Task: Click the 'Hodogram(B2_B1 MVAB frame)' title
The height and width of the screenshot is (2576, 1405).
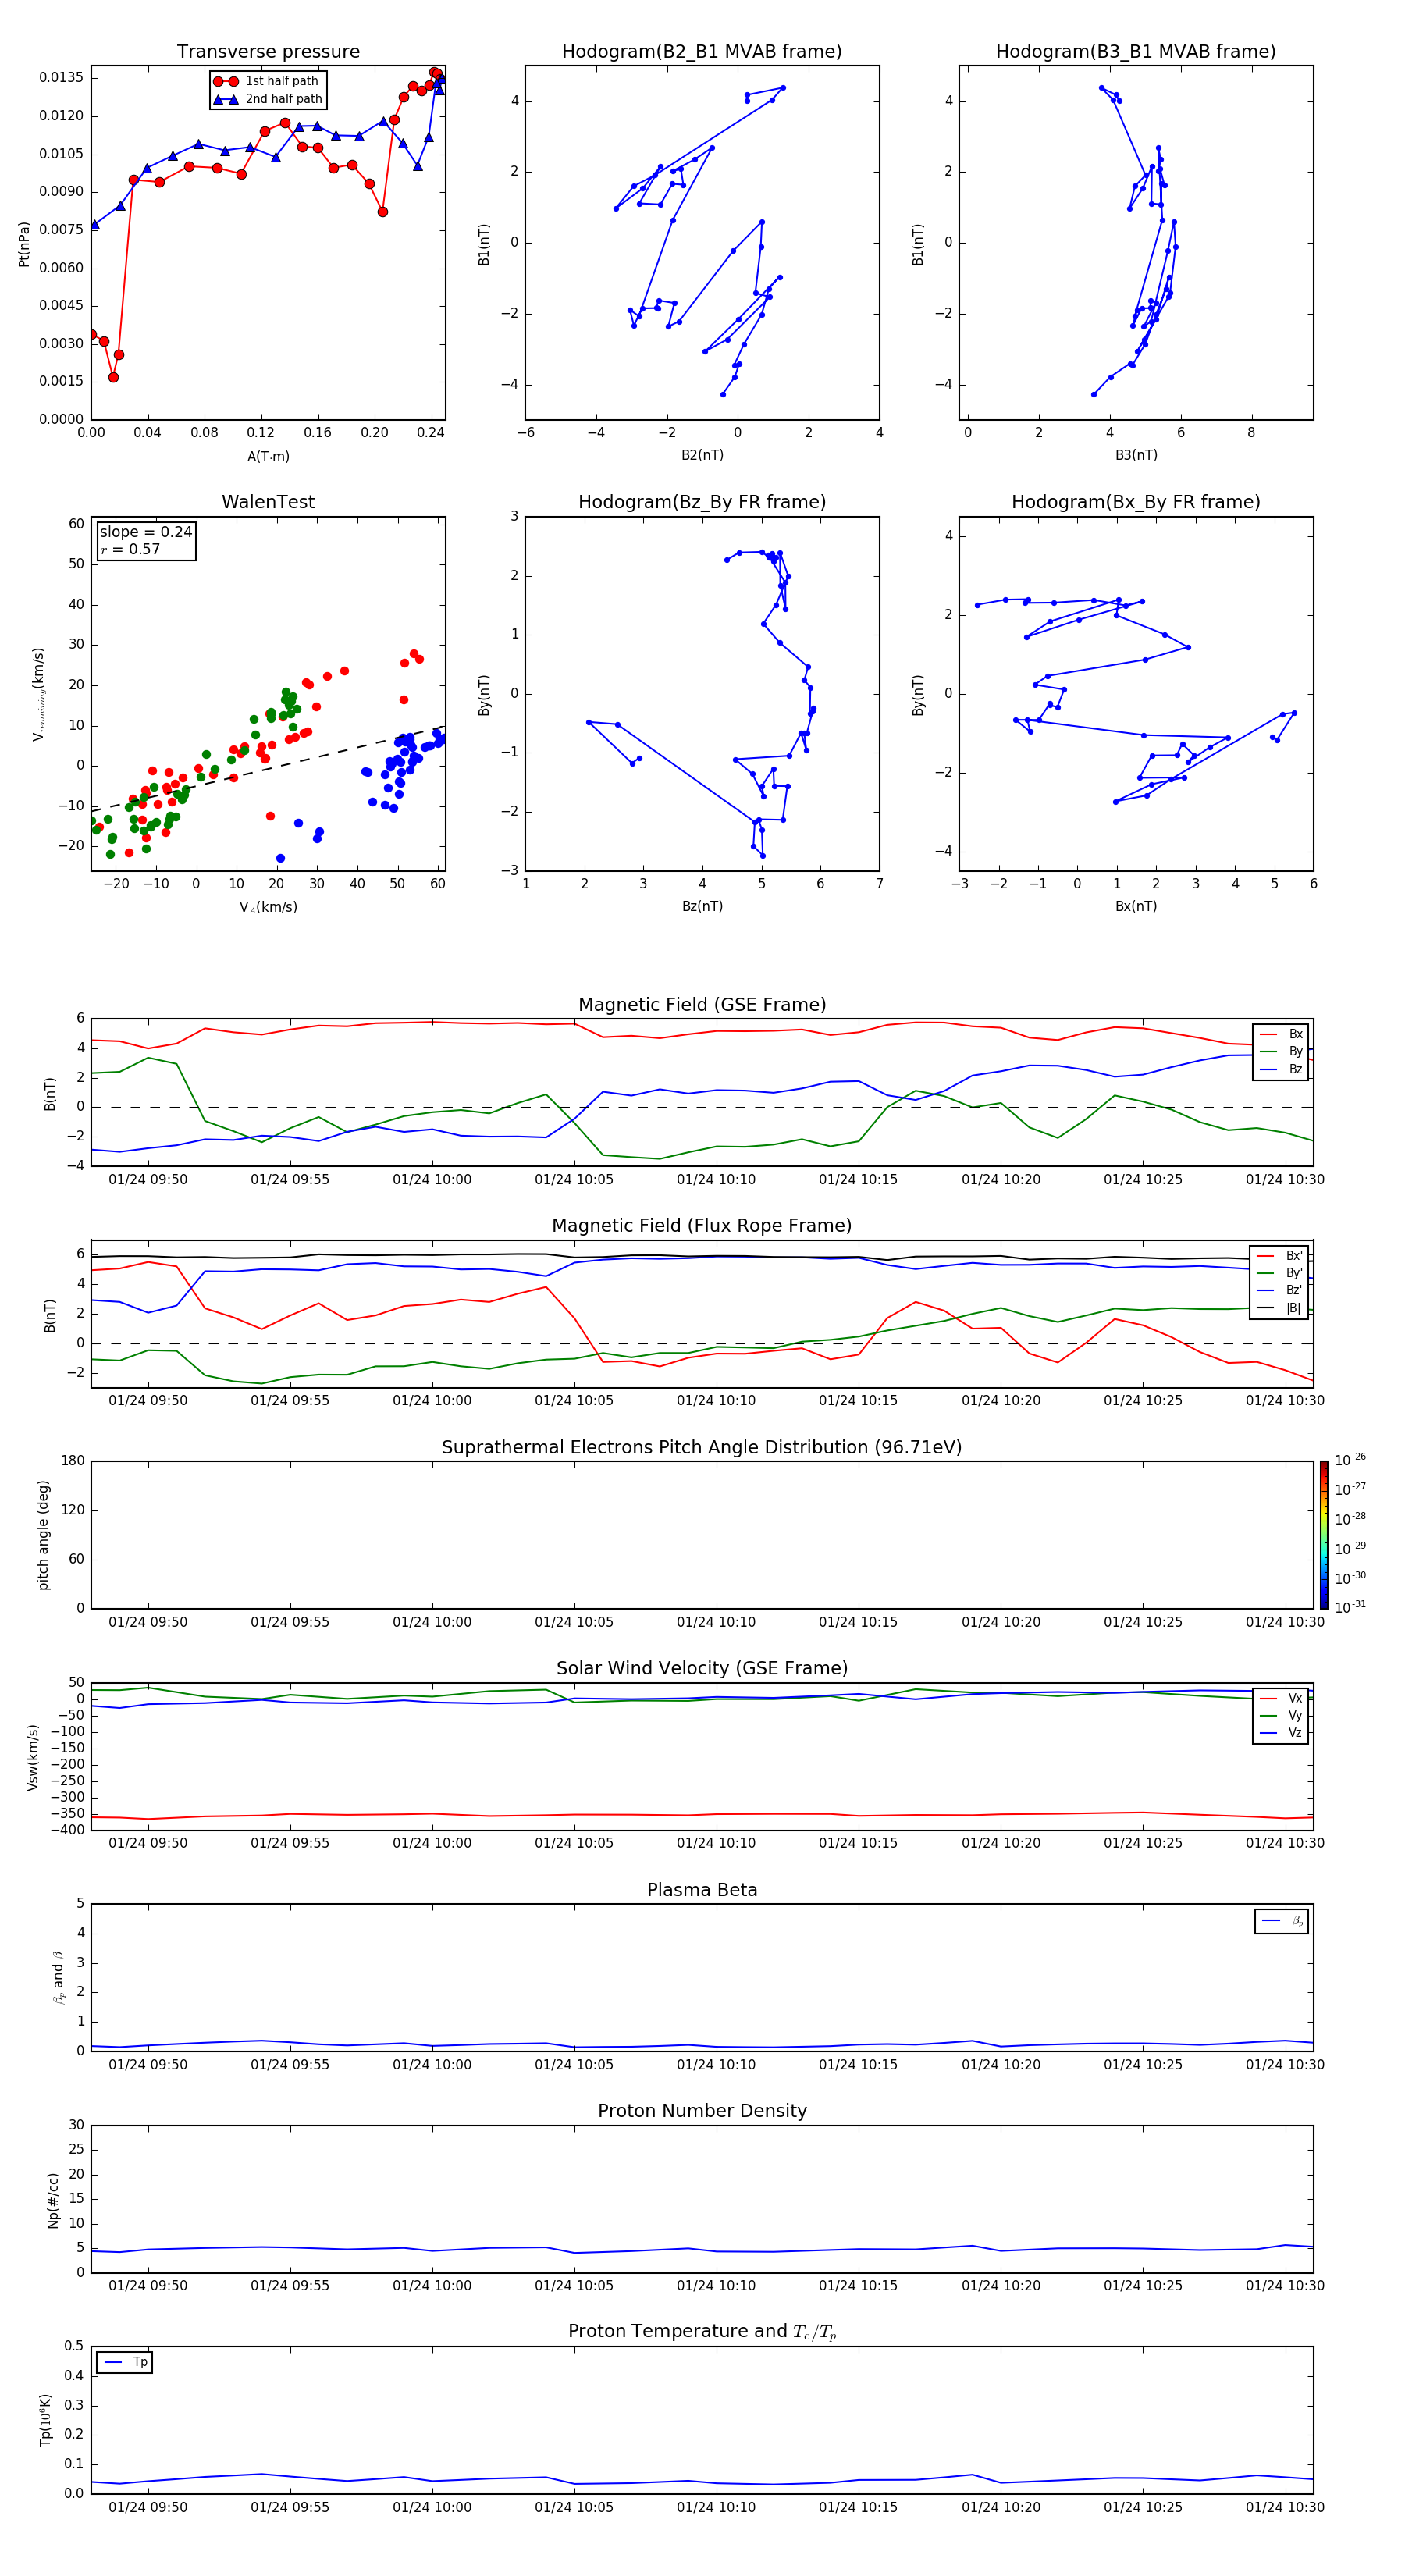Action: 702,52
